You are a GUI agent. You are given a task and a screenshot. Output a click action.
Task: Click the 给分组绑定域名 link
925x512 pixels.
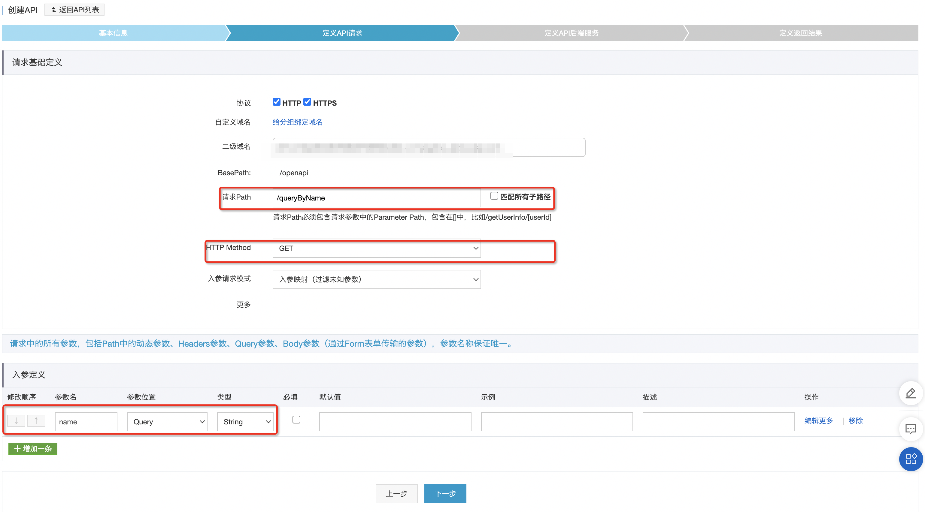[297, 122]
